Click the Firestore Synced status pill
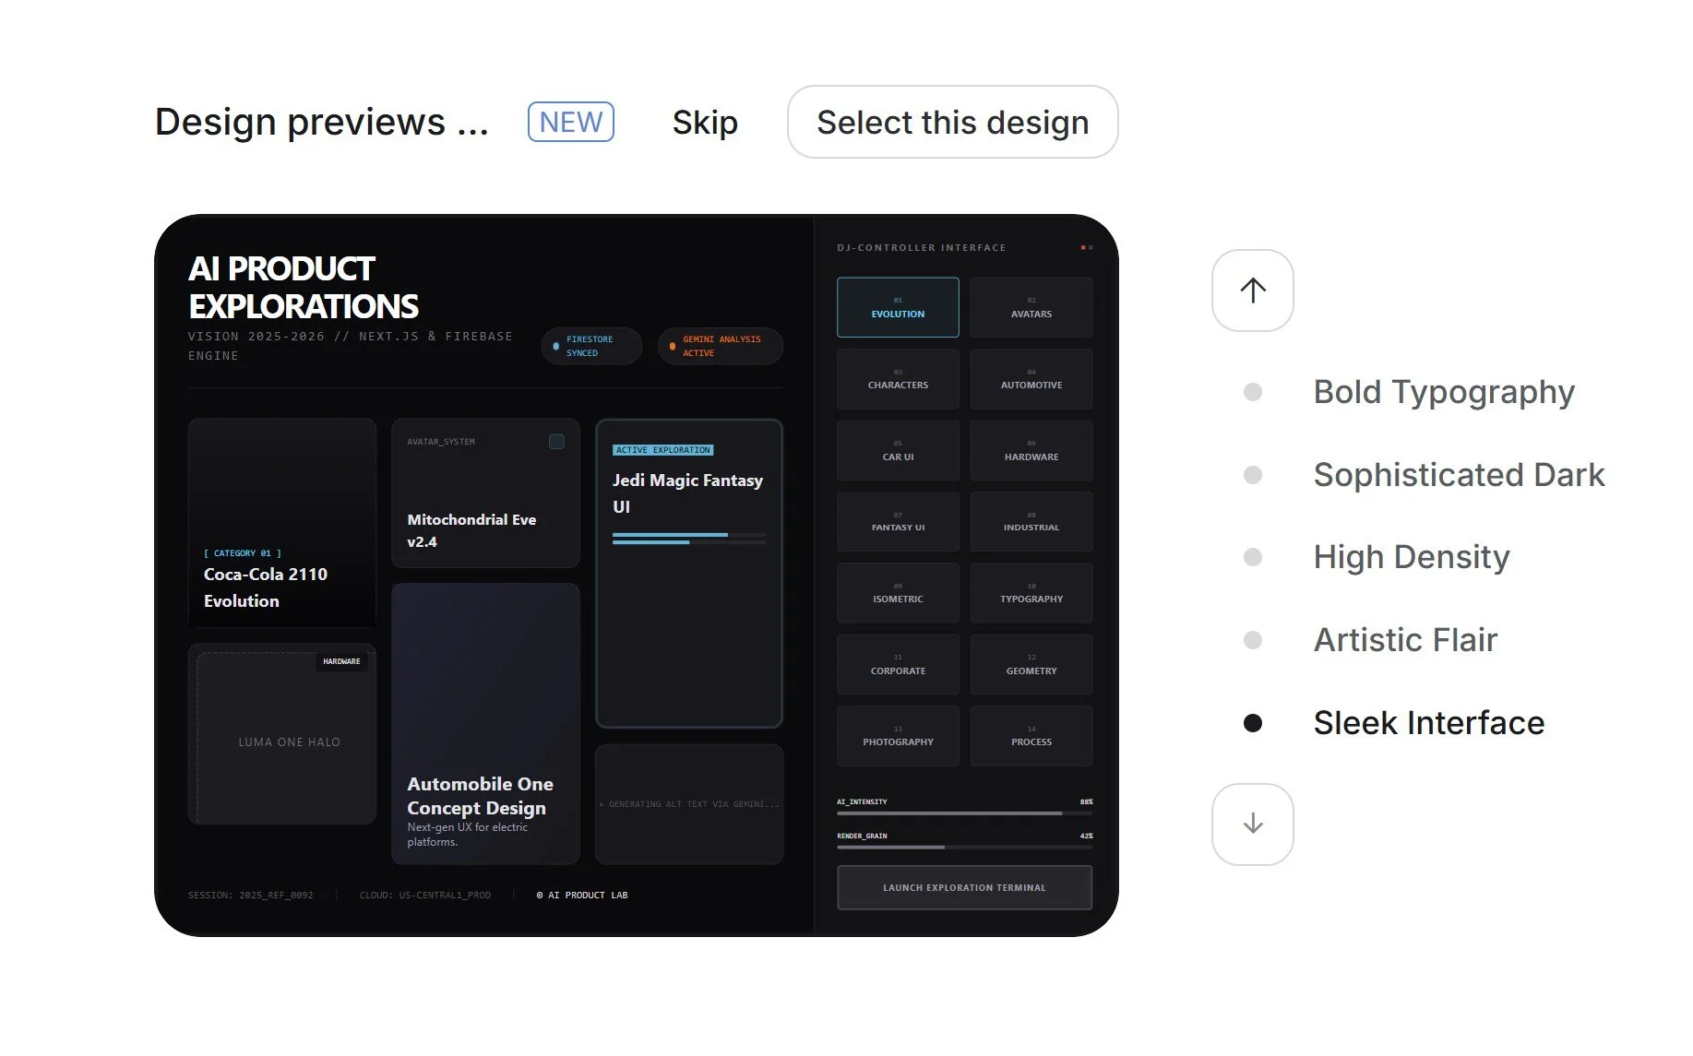Image resolution: width=1693 pixels, height=1056 pixels. click(591, 346)
